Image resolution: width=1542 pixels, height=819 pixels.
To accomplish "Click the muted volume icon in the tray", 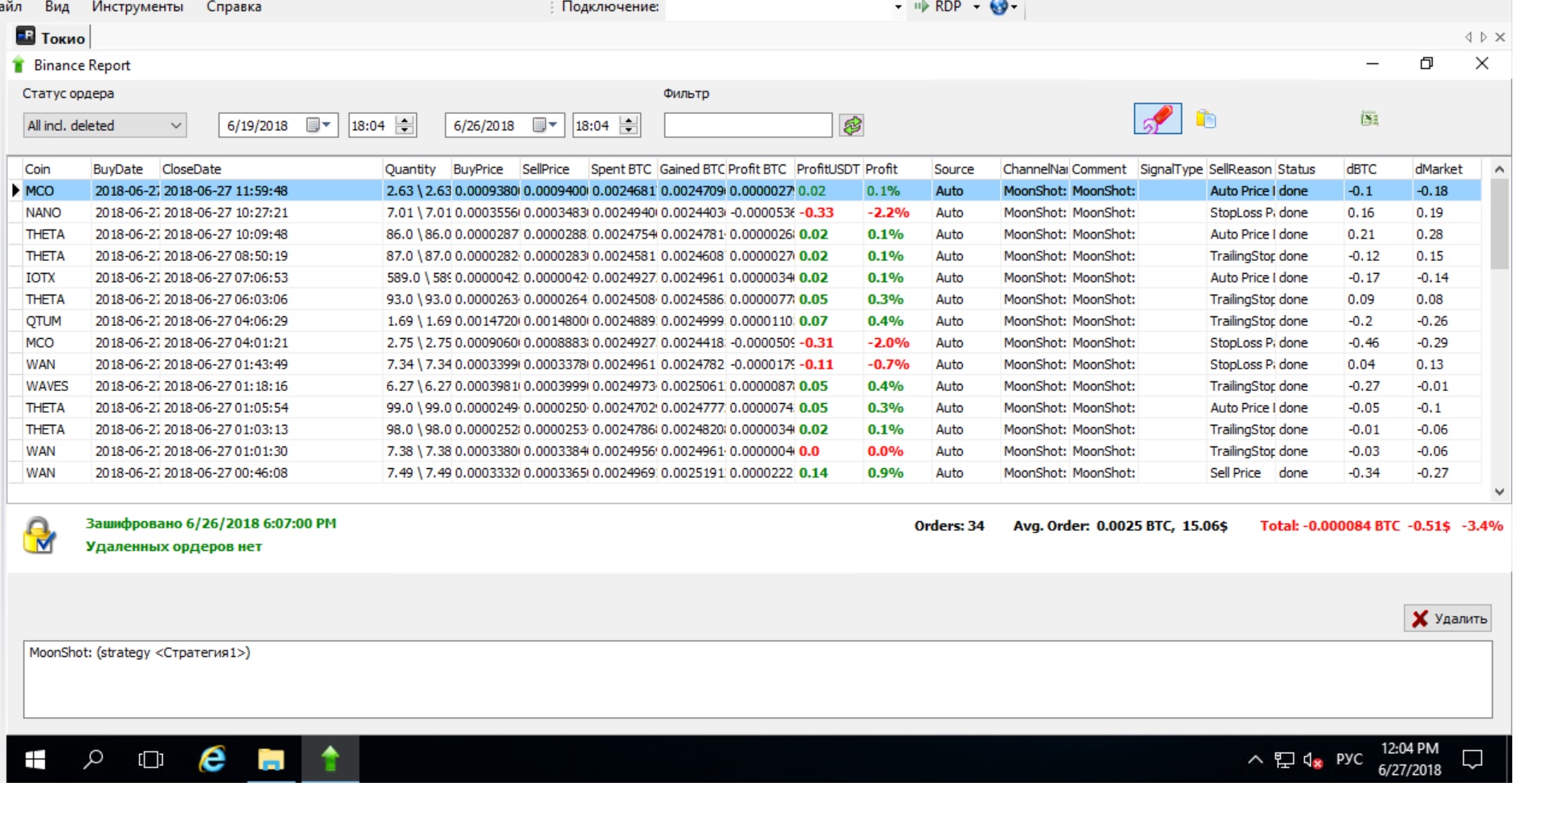I will point(1312,760).
